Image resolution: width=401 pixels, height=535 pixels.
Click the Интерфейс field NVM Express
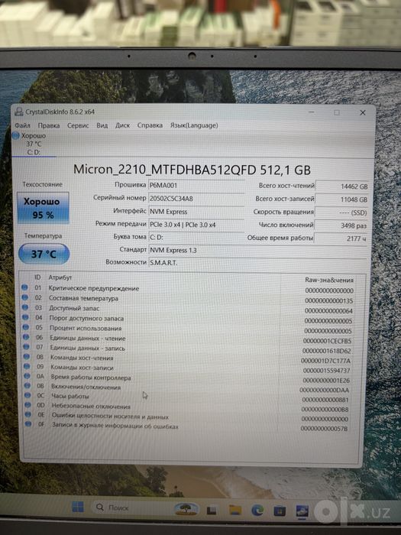[196, 212]
